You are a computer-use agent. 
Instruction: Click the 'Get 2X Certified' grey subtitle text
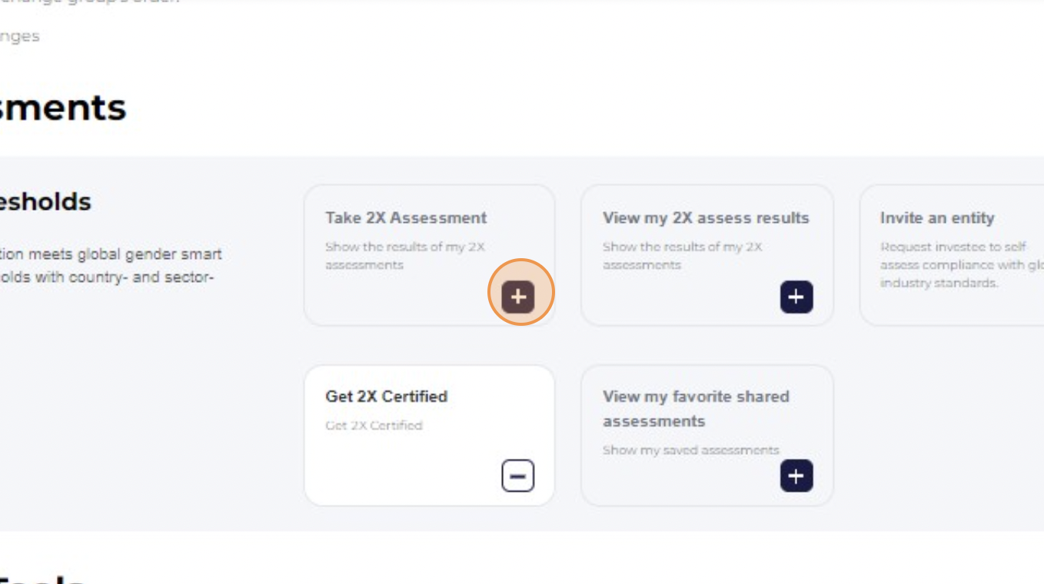tap(374, 425)
